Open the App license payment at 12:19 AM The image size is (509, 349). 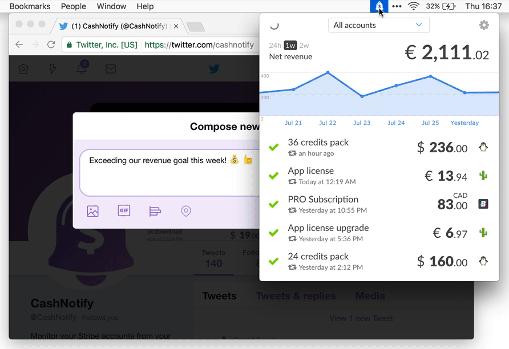tap(379, 176)
